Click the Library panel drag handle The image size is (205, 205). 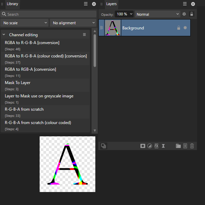coord(2,4)
